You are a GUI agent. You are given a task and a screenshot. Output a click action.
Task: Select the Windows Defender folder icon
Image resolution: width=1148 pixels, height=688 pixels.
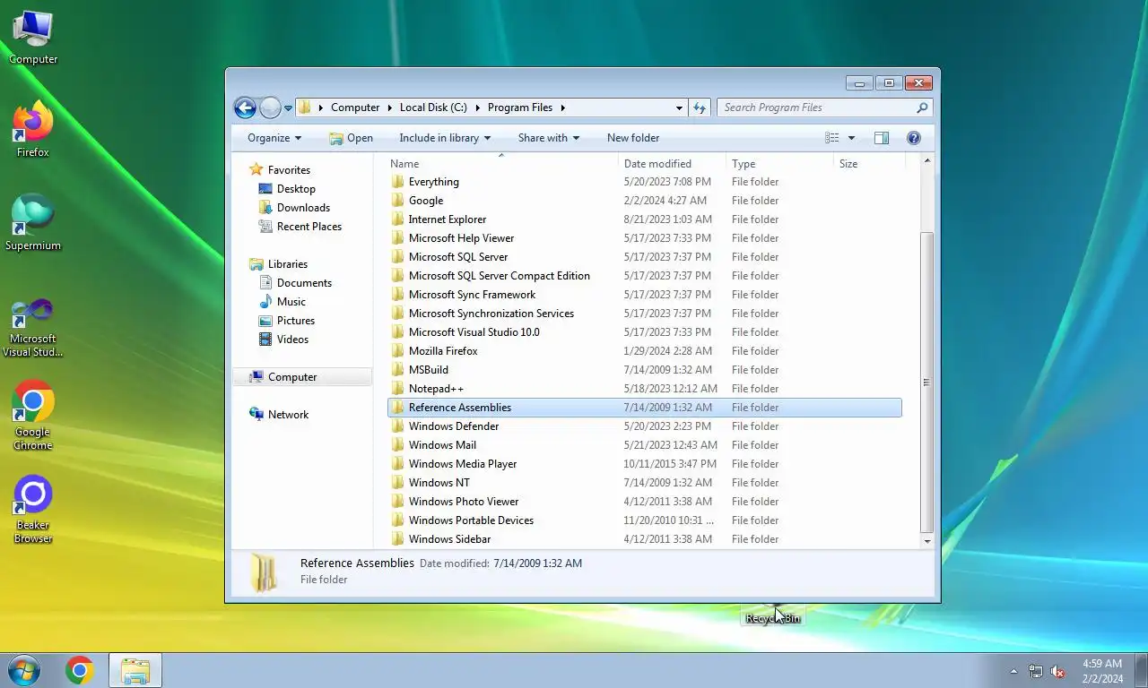pyautogui.click(x=398, y=426)
